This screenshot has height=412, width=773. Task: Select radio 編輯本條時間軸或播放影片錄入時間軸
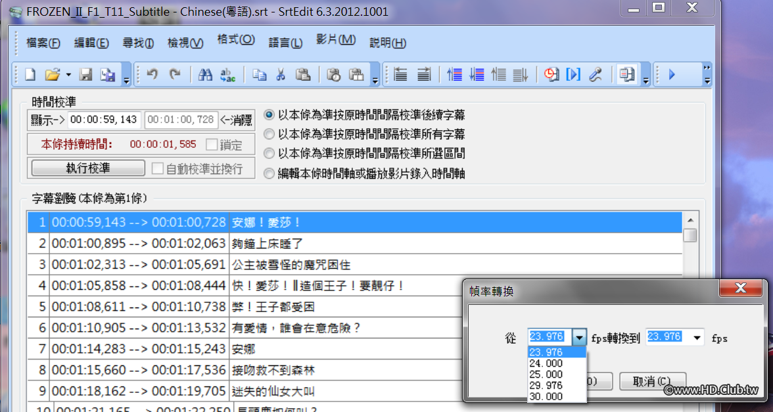point(269,173)
